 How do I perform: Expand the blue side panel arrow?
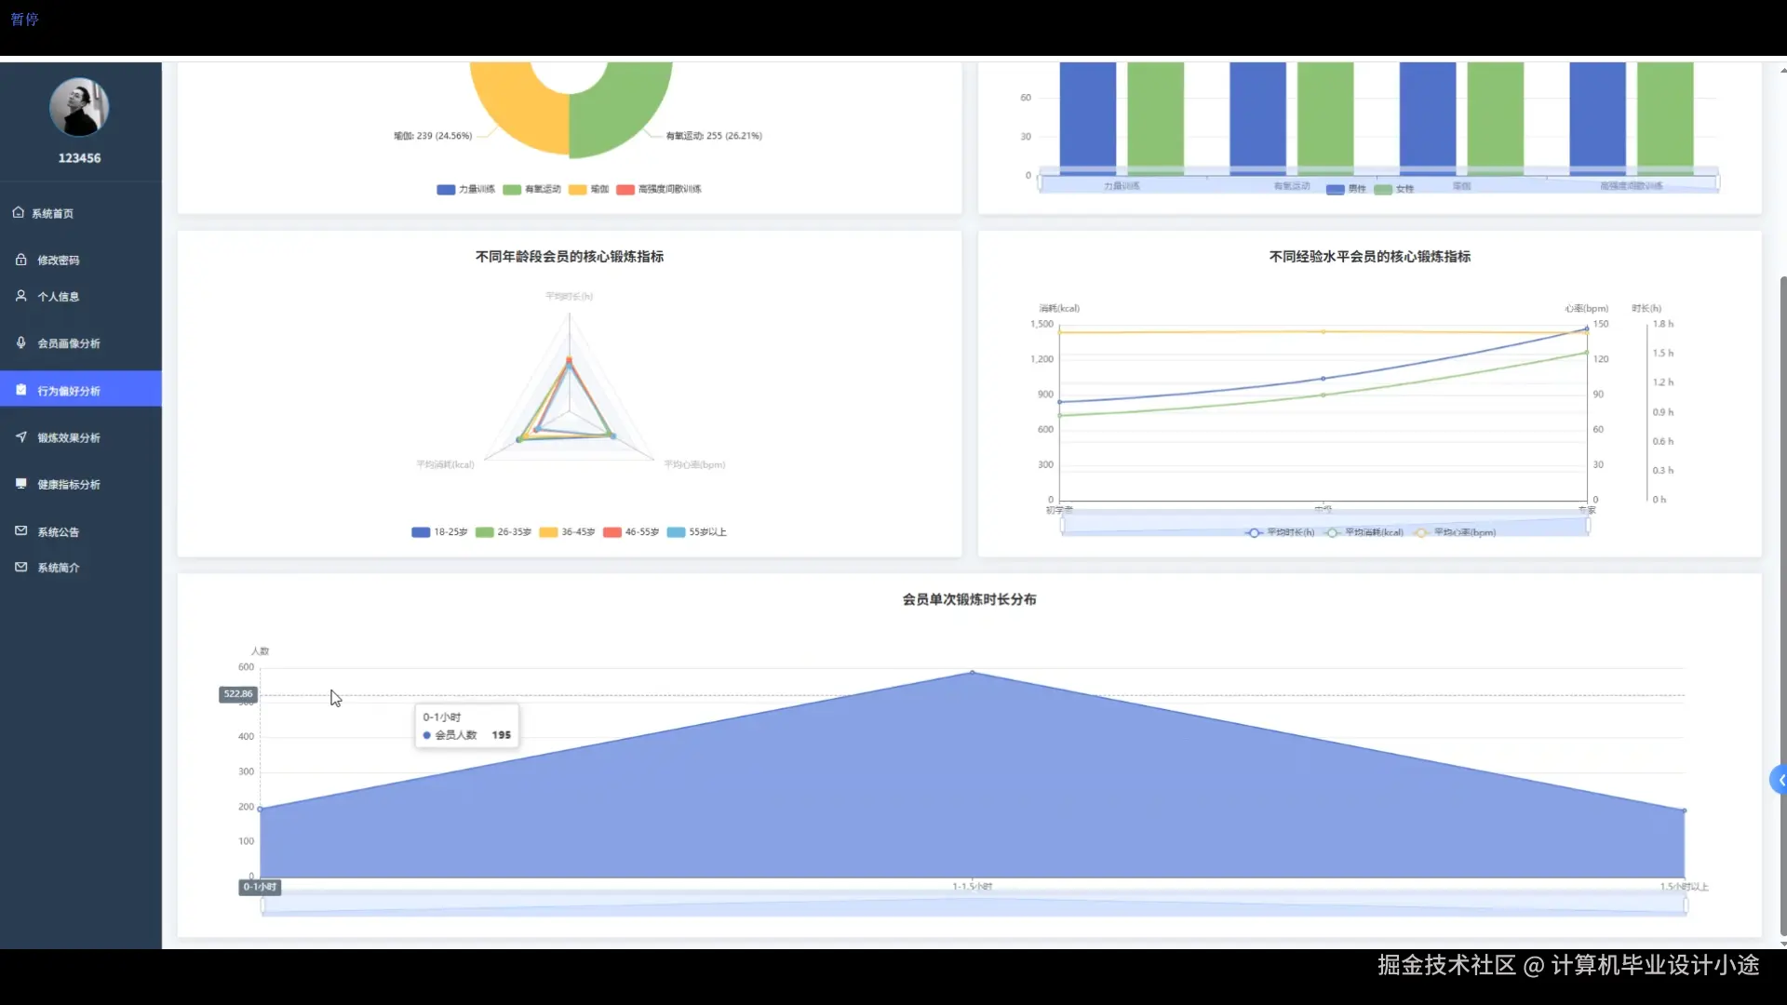point(1780,780)
